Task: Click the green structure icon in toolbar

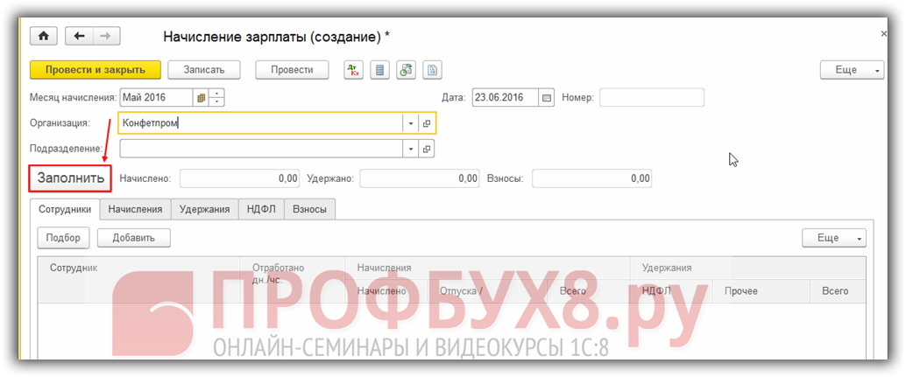Action: 406,70
